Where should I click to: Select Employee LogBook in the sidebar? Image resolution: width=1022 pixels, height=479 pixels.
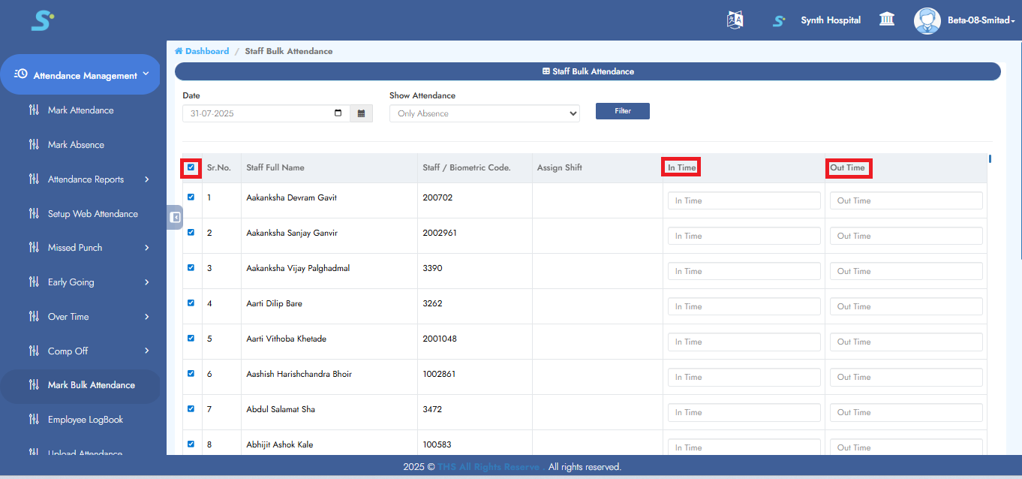pos(85,420)
